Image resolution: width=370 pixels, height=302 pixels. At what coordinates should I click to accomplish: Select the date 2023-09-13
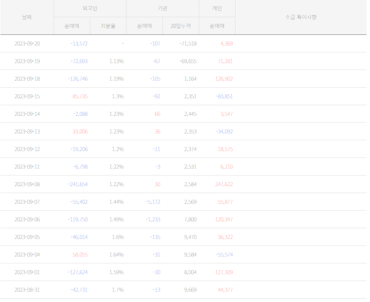pos(27,132)
